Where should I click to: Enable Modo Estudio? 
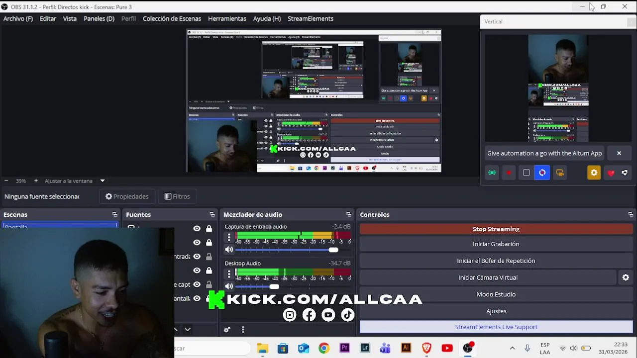pos(496,294)
